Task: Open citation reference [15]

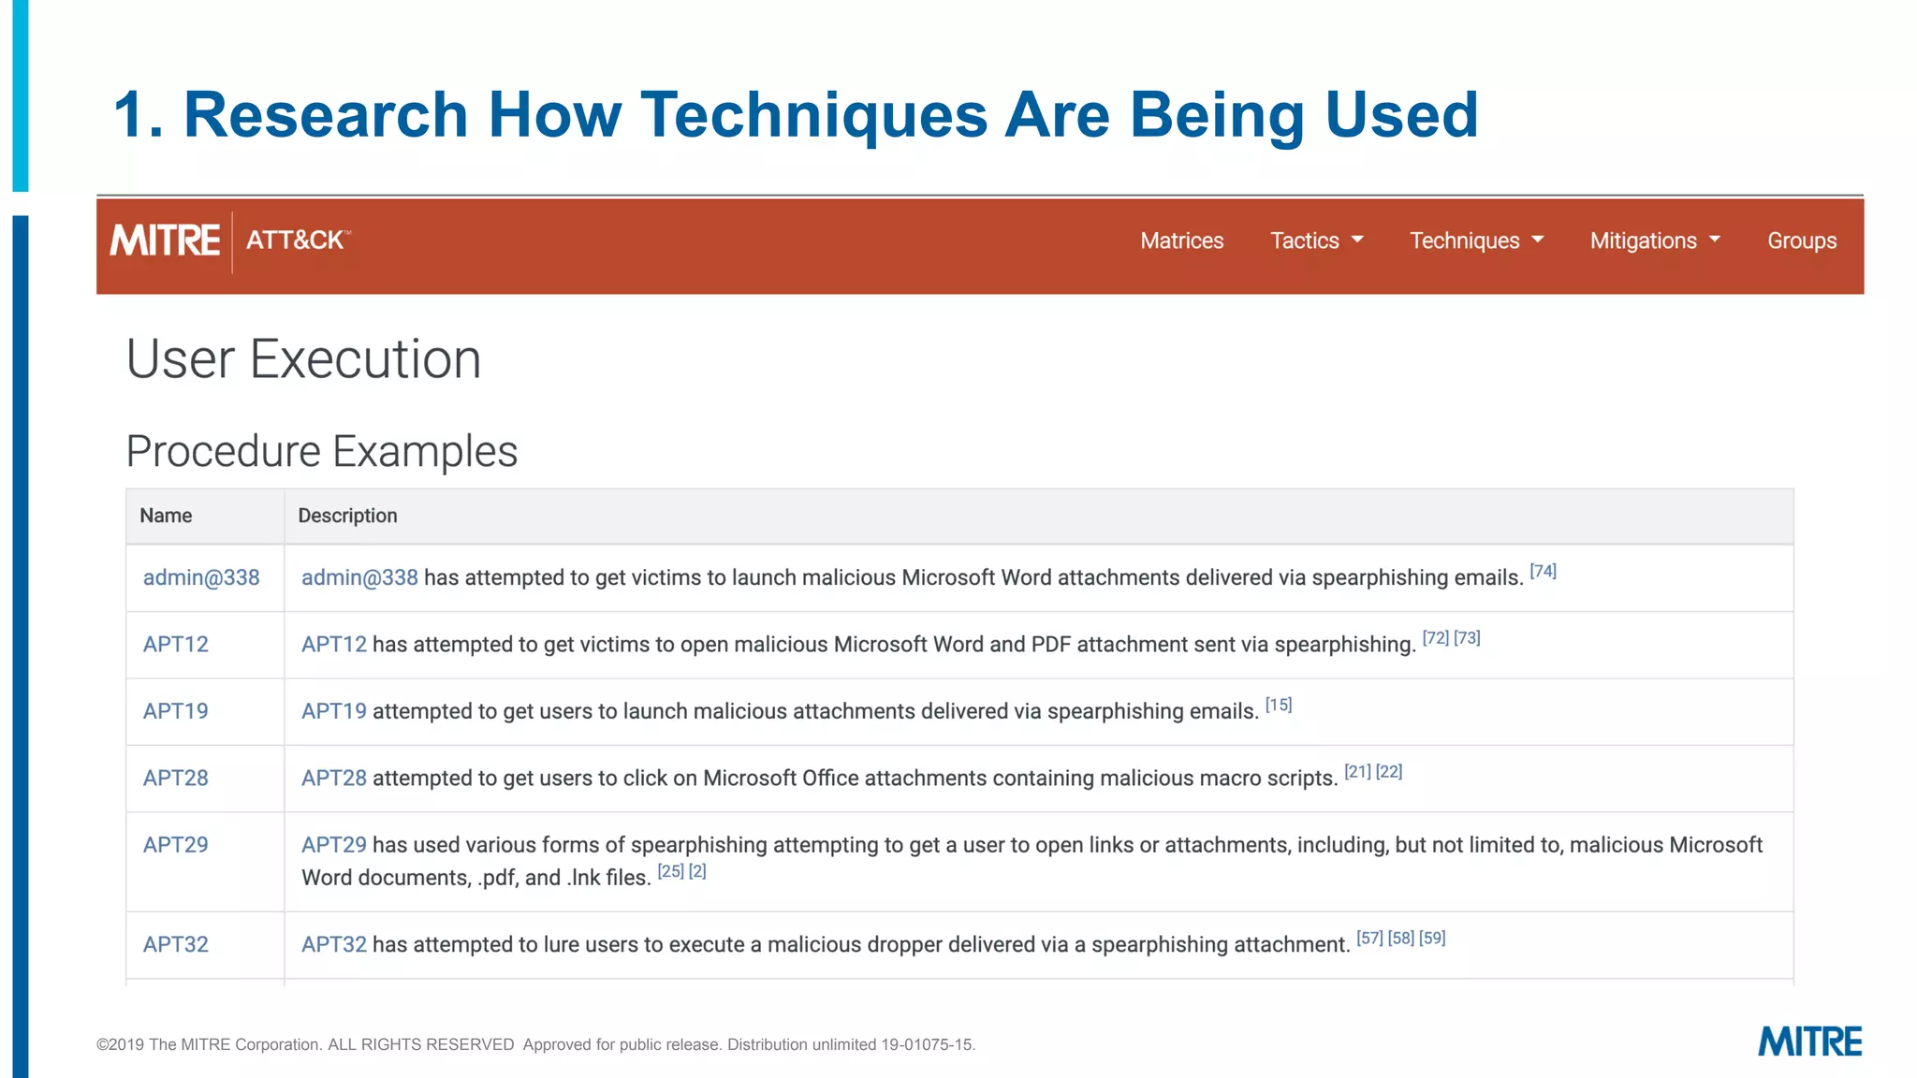Action: [1279, 705]
